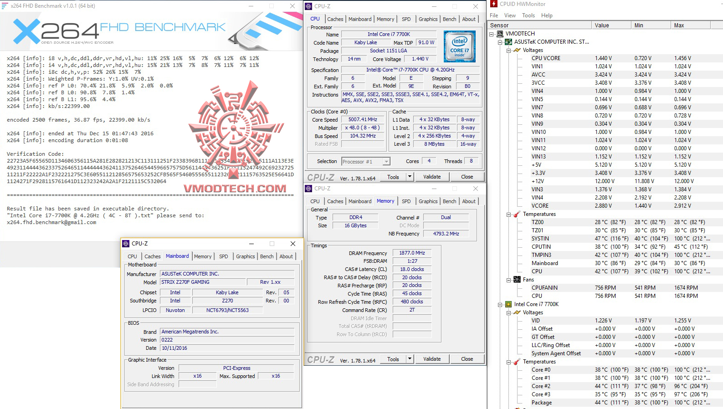Click the Sensor column header in HWMonitor
This screenshot has height=409, width=723.
[x=539, y=26]
